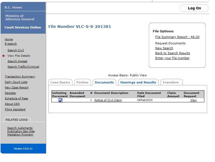Open Daily Court Lists link

point(16,82)
